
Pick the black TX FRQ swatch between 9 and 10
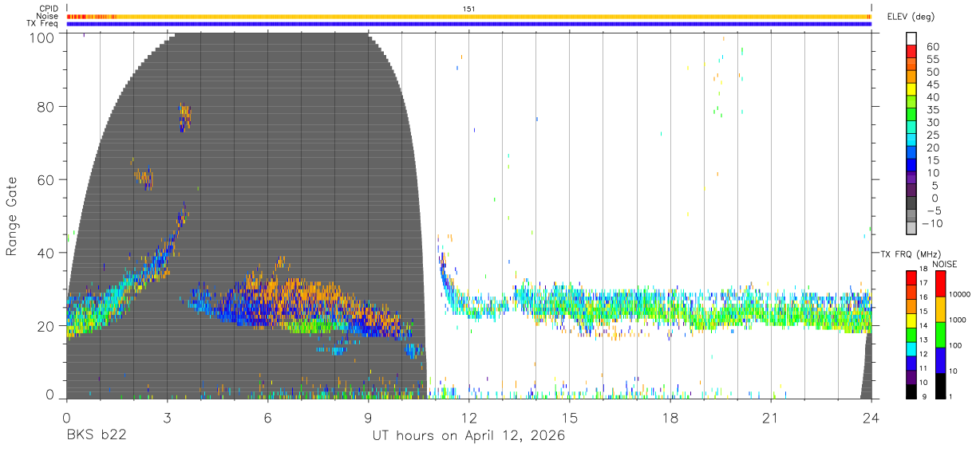click(911, 391)
